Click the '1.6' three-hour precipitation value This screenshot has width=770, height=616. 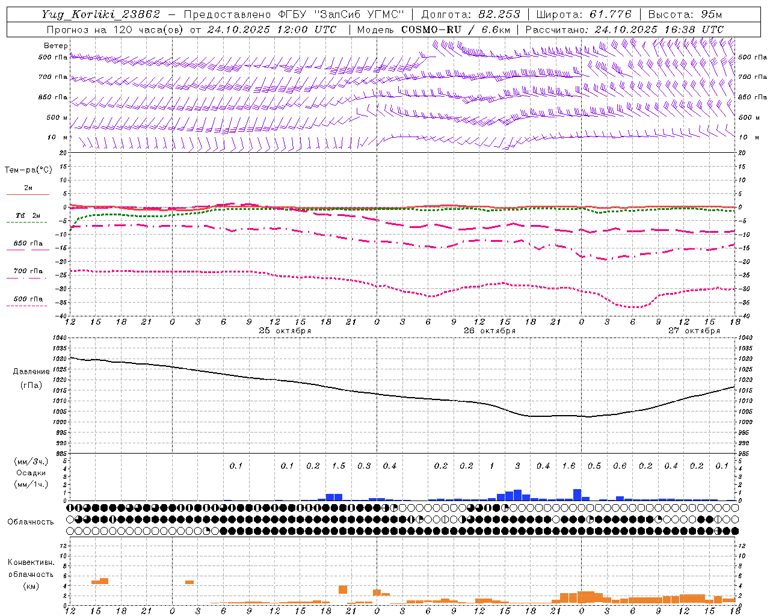[568, 466]
